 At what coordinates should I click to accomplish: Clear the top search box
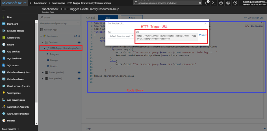pos(200,3)
